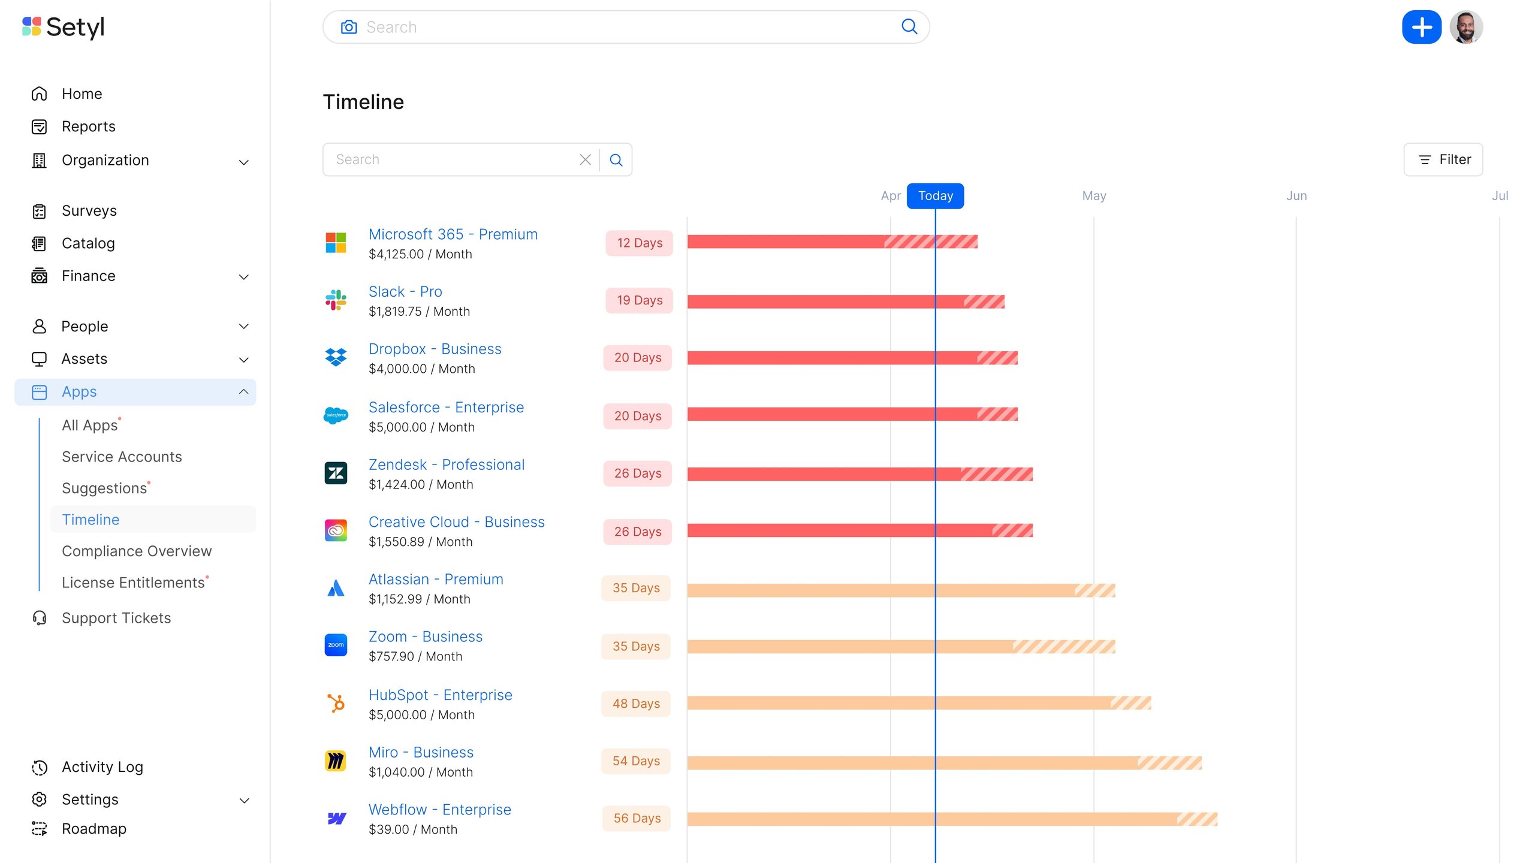Clear the timeline search with X icon
This screenshot has width=1535, height=863.
pyautogui.click(x=585, y=159)
